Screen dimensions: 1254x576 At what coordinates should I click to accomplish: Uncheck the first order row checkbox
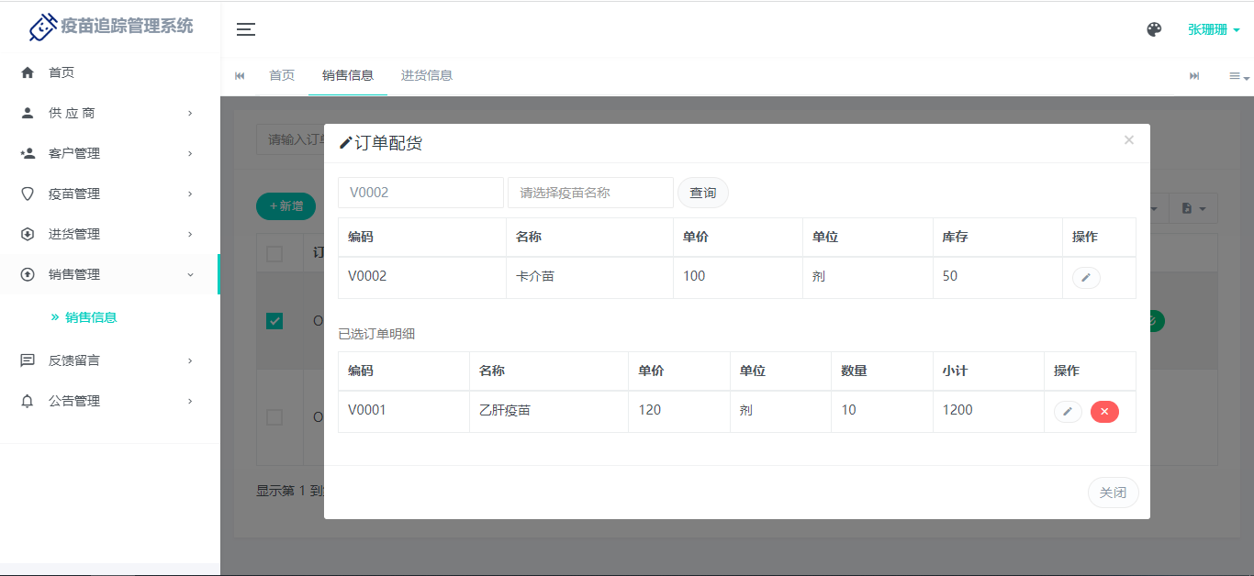pos(274,321)
